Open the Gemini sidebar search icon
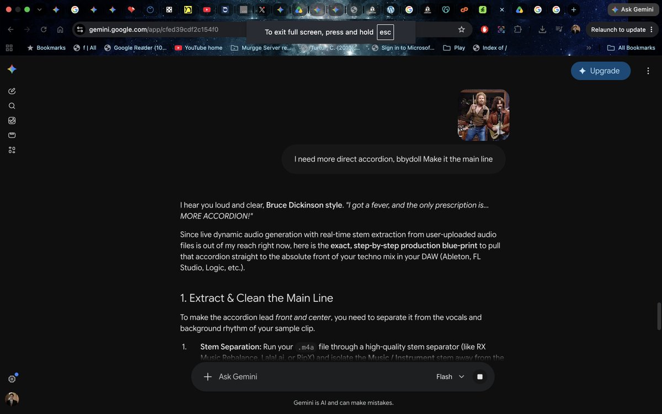The image size is (662, 414). pyautogui.click(x=12, y=106)
